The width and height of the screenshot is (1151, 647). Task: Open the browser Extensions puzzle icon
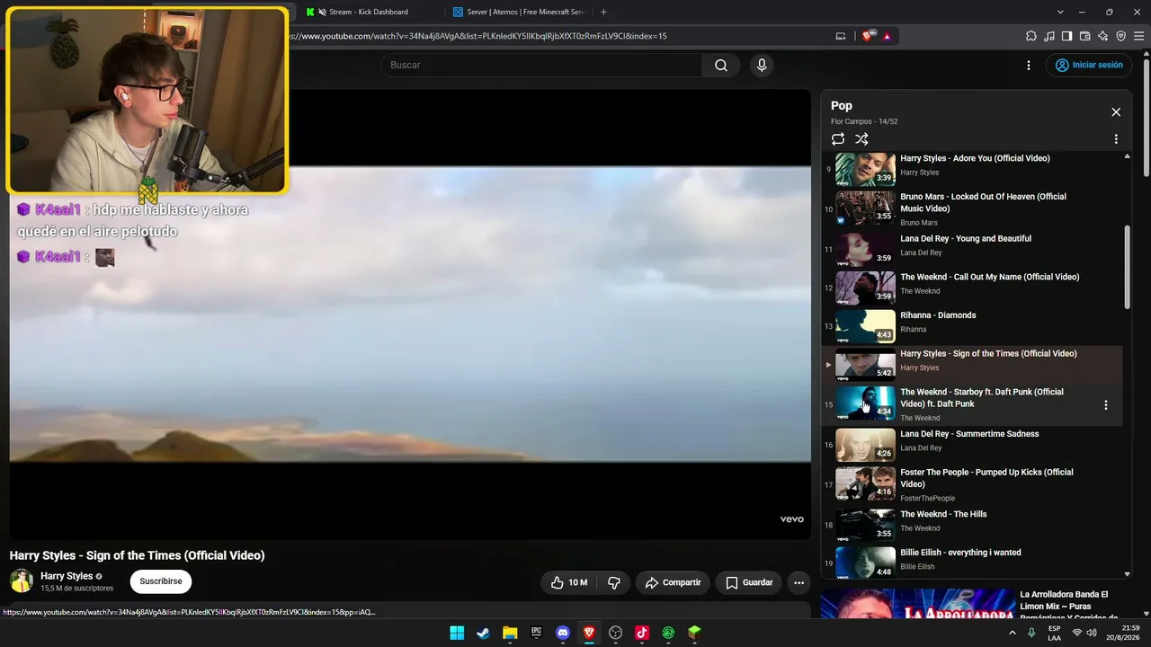1031,36
